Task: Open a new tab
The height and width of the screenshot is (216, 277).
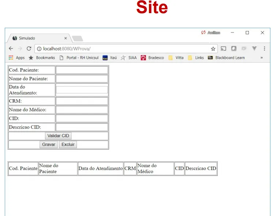Action: click(x=78, y=38)
